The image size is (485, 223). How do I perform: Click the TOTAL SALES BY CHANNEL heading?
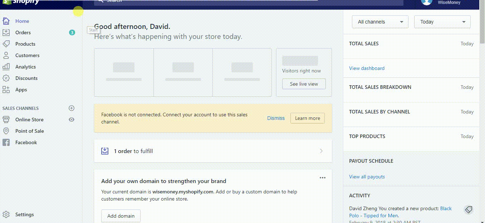379,112
